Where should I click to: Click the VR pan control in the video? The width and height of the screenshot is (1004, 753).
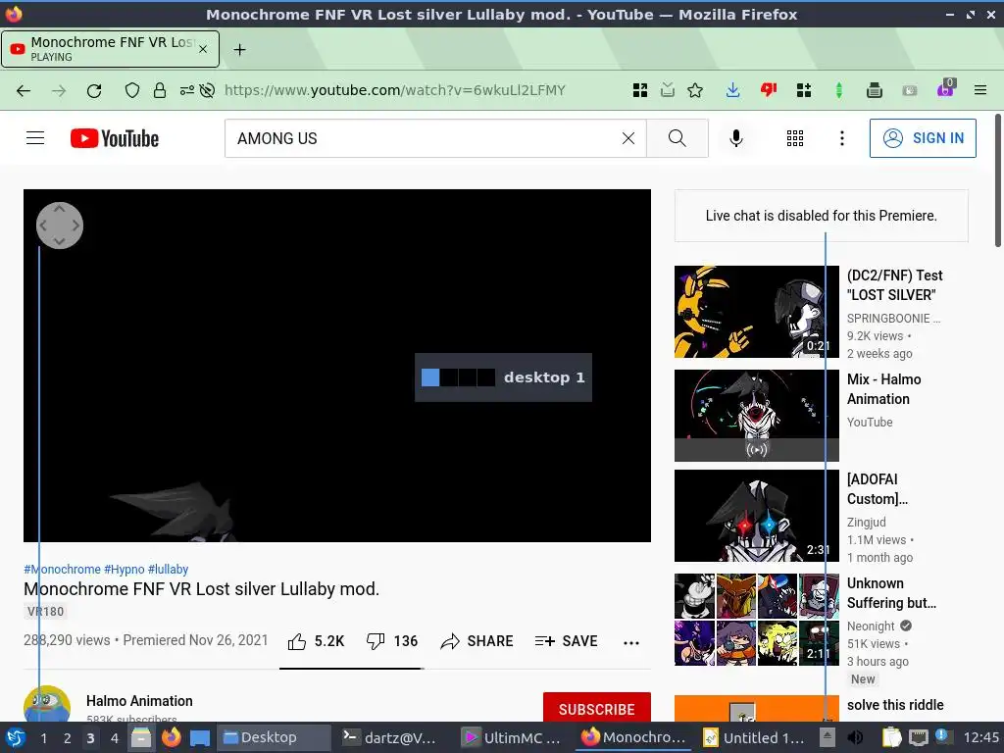(x=60, y=226)
